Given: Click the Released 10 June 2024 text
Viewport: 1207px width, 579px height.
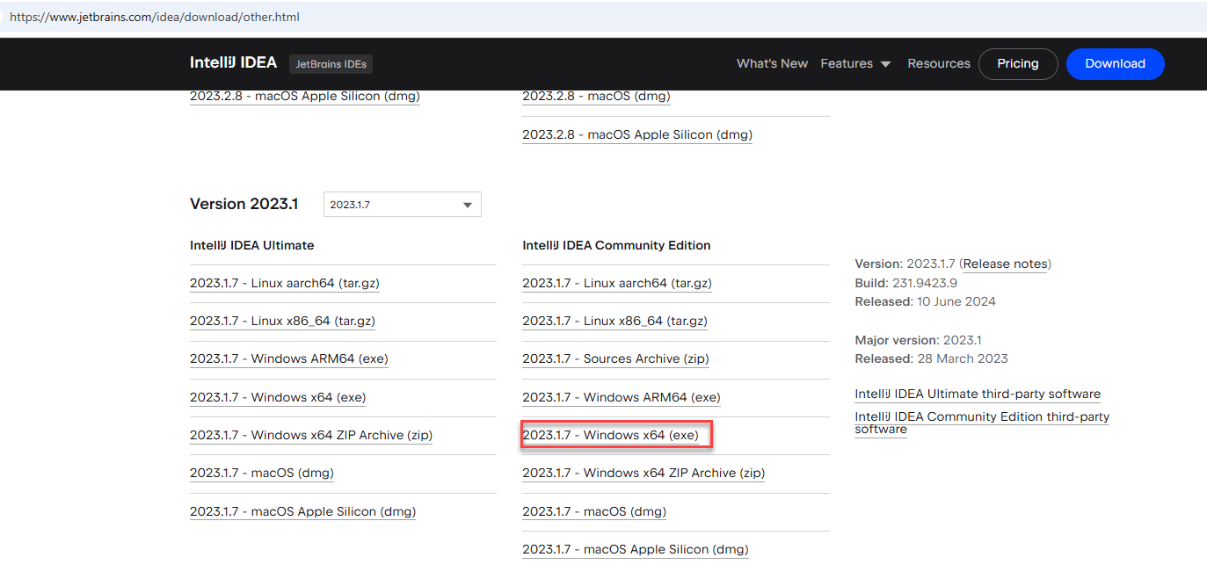Looking at the screenshot, I should coord(925,301).
